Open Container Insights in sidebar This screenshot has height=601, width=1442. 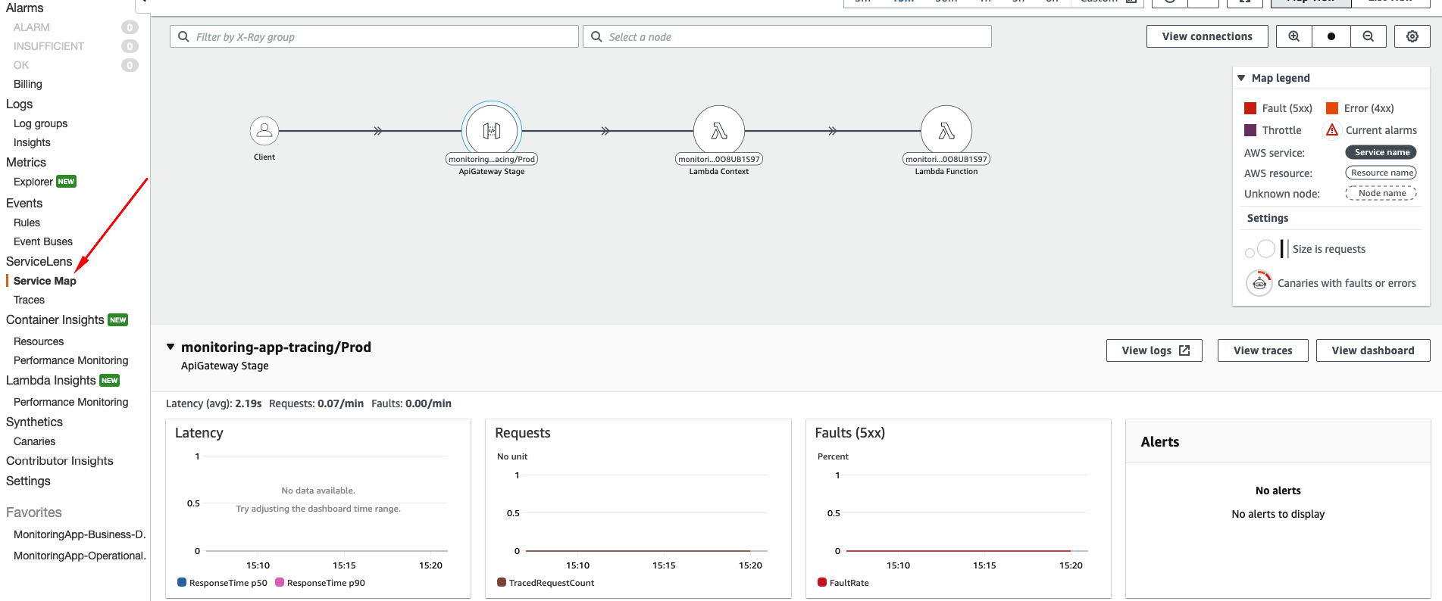coord(55,319)
